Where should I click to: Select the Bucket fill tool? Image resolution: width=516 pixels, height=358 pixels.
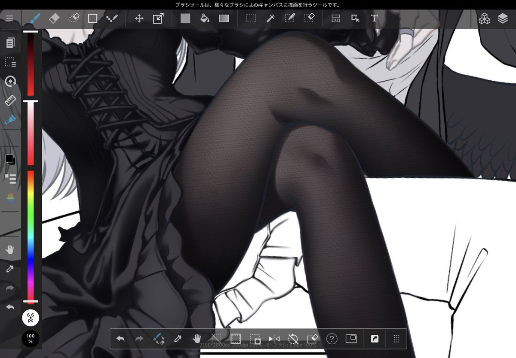[205, 18]
